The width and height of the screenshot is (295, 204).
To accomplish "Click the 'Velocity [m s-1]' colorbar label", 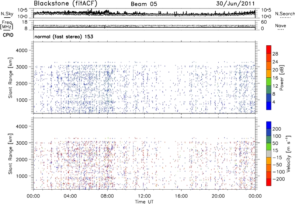I will click(288, 154).
